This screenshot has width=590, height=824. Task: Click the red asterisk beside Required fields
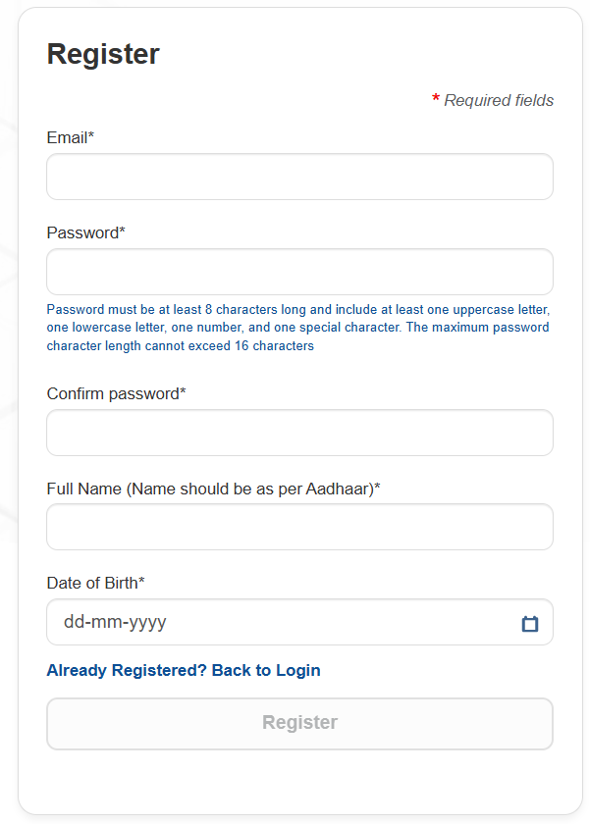coord(436,100)
